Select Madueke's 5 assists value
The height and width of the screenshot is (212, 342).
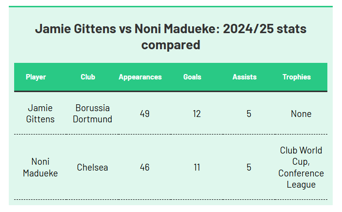point(249,167)
